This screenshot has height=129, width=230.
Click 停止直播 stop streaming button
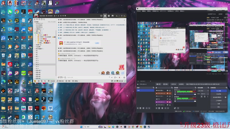pos(218,91)
